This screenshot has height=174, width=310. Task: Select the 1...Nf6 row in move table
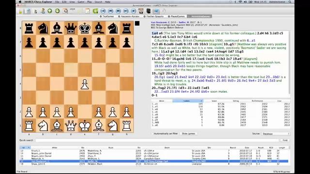tap(221, 122)
